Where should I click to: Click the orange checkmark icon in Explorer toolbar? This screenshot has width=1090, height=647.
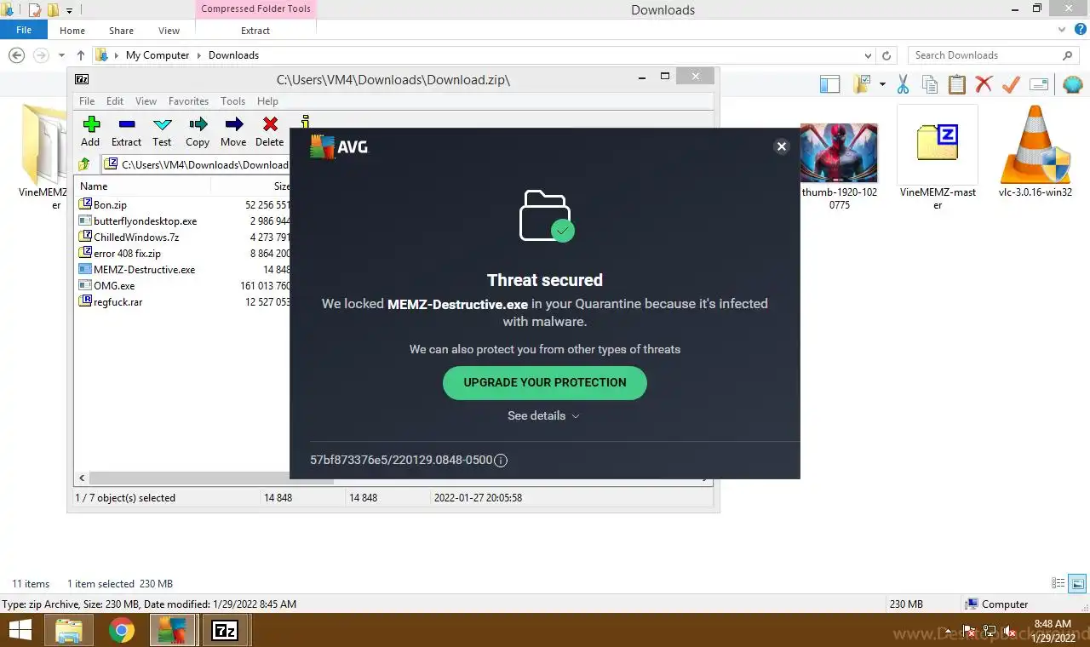pos(1011,84)
